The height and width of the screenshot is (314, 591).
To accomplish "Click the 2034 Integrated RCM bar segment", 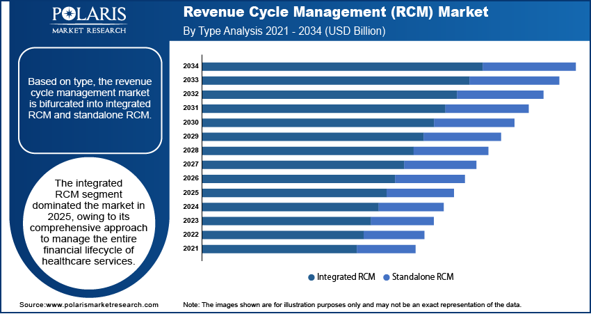I will [342, 66].
